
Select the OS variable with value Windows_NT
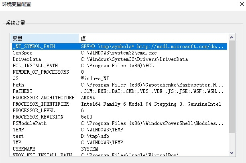pos(16,78)
